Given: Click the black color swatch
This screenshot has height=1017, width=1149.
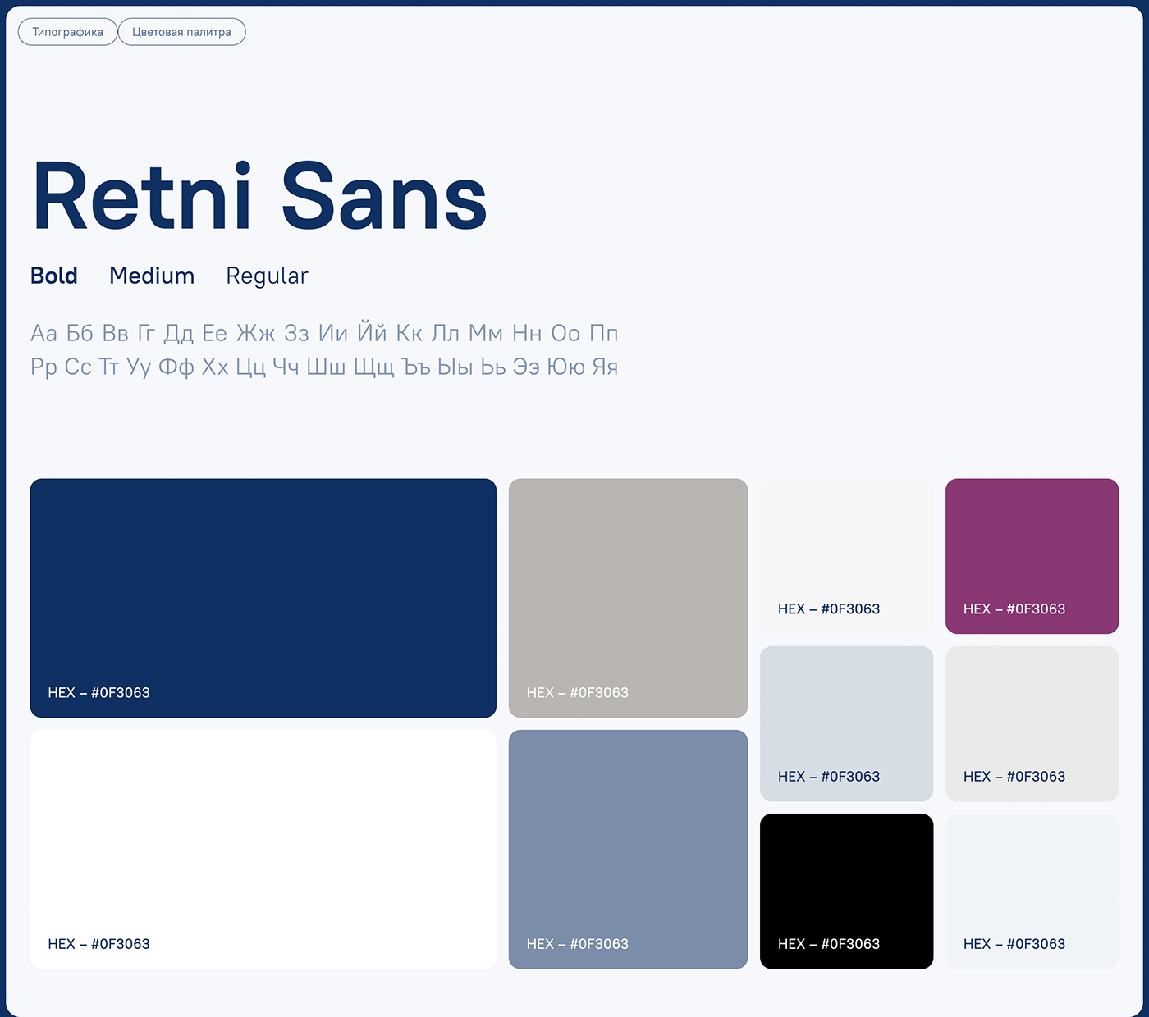Looking at the screenshot, I should (x=847, y=891).
